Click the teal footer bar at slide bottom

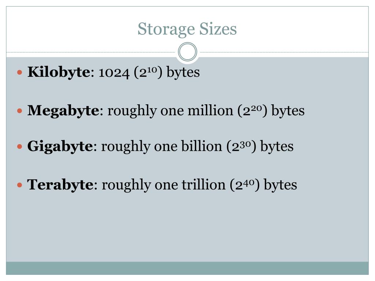[x=187, y=268]
